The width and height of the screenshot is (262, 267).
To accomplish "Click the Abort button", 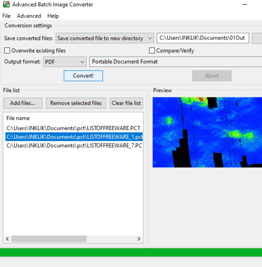I will [x=212, y=76].
